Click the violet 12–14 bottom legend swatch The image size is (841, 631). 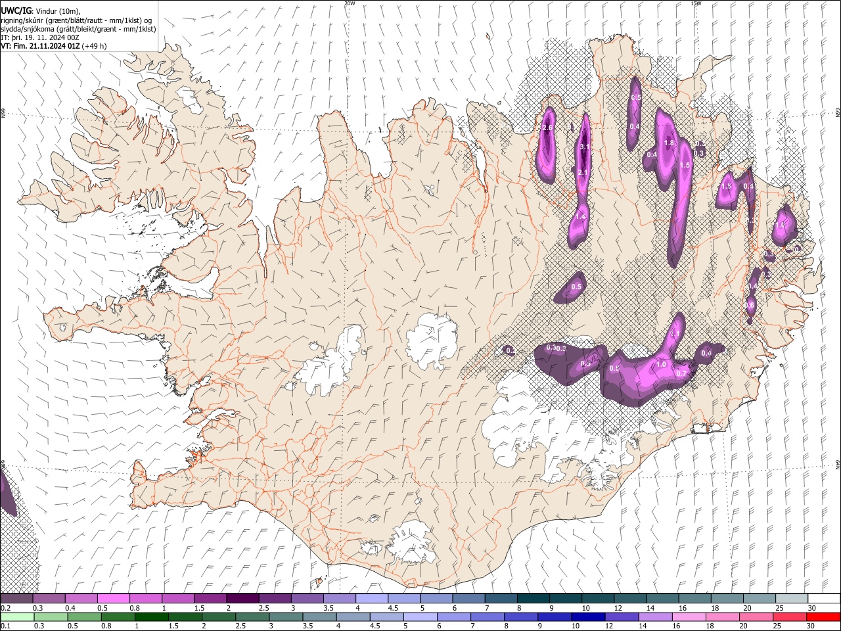coord(622,617)
